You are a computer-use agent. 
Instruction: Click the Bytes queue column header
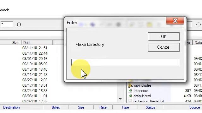click(x=56, y=107)
